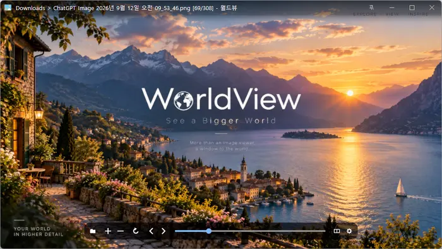This screenshot has width=442, height=249.
Task: Toggle the split view panel icon
Action: pyautogui.click(x=337, y=231)
